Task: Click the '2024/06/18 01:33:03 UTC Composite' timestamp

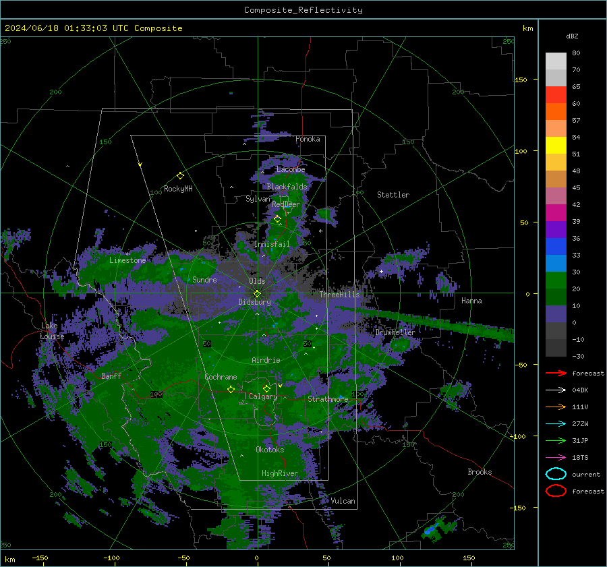Action: click(x=93, y=28)
